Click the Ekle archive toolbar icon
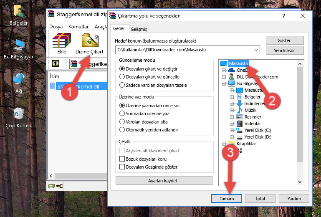The width and height of the screenshot is (321, 217). point(62,40)
